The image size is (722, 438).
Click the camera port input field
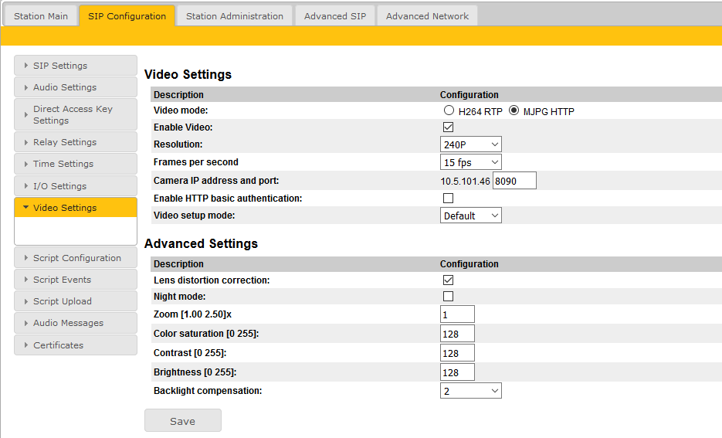coord(514,181)
